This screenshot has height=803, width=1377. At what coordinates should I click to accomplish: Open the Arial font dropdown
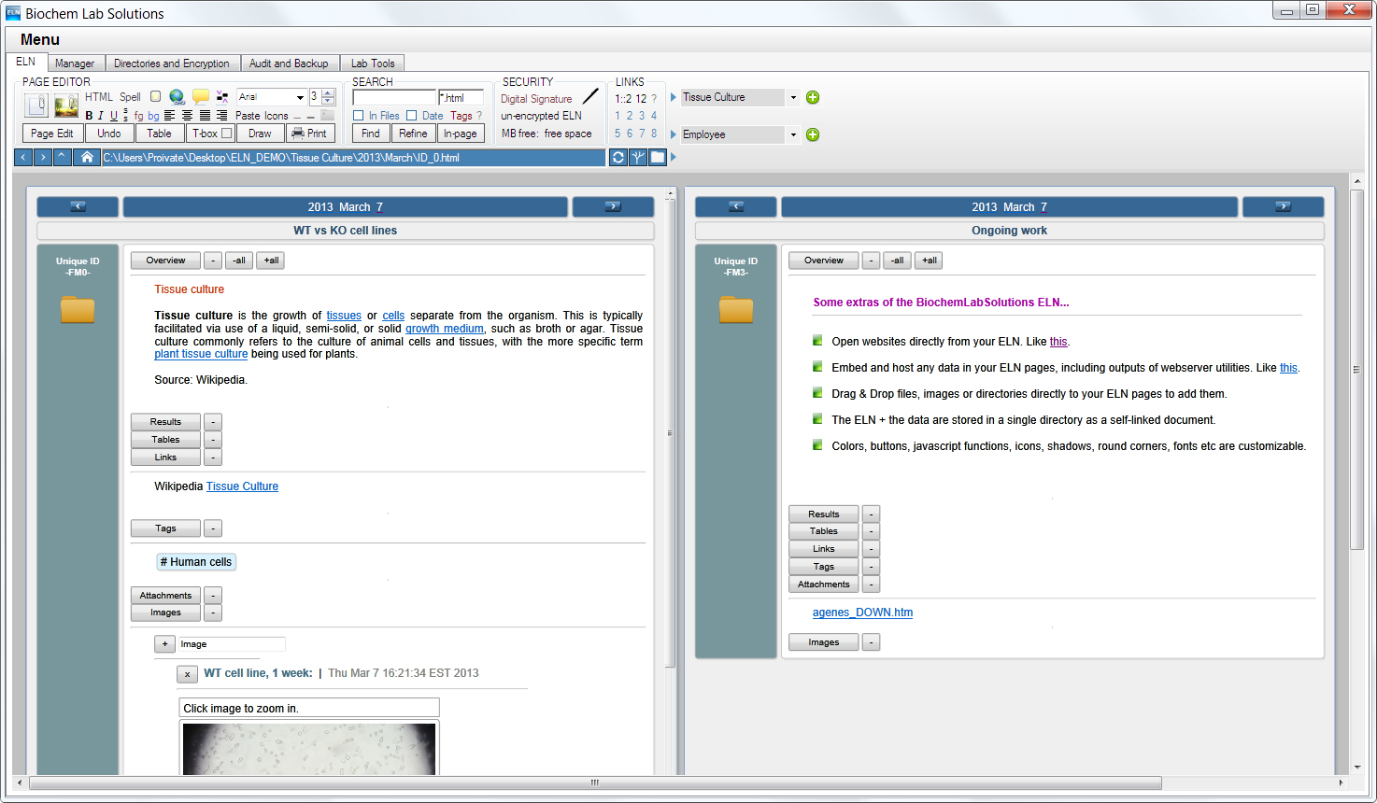[x=300, y=97]
